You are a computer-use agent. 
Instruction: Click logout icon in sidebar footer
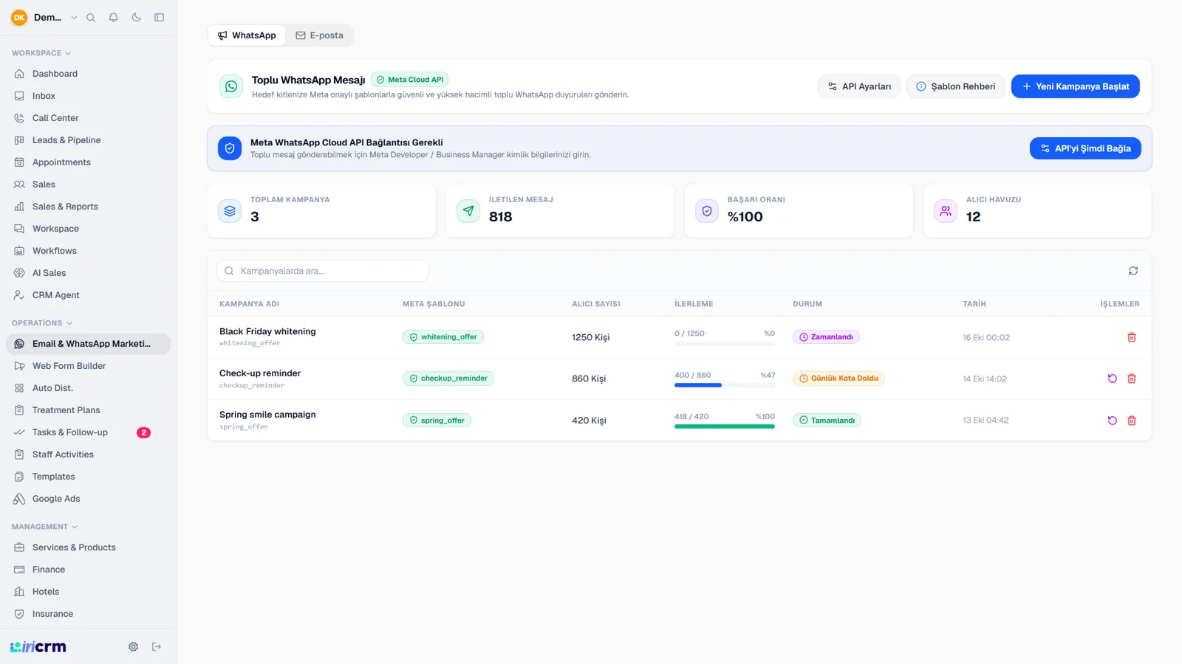pyautogui.click(x=157, y=647)
